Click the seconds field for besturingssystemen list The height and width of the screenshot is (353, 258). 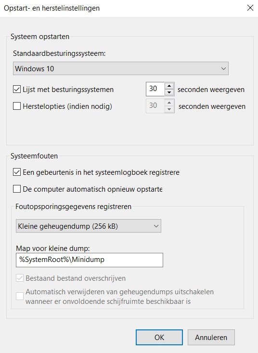155,89
